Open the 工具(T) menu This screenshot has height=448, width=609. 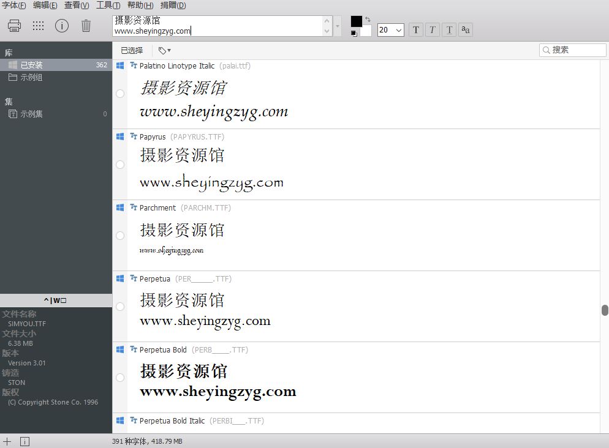pos(108,6)
